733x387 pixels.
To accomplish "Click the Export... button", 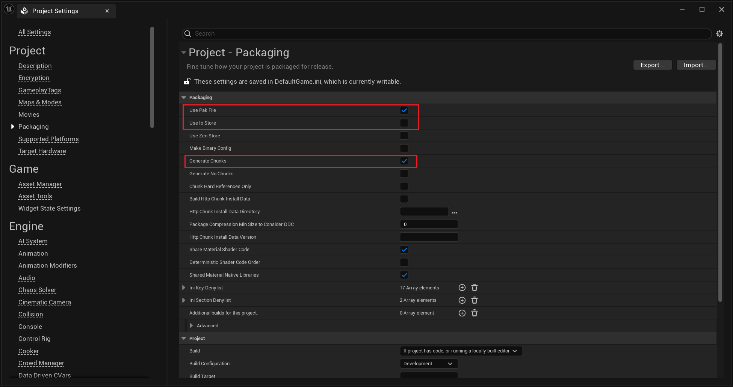I will tap(652, 65).
